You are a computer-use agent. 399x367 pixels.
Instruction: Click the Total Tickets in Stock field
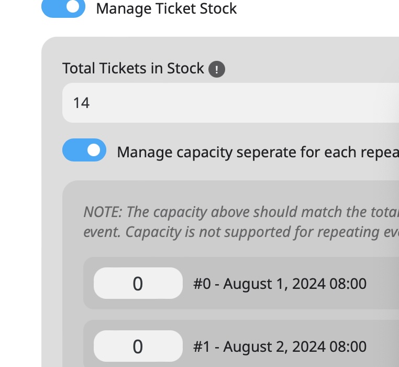(230, 103)
